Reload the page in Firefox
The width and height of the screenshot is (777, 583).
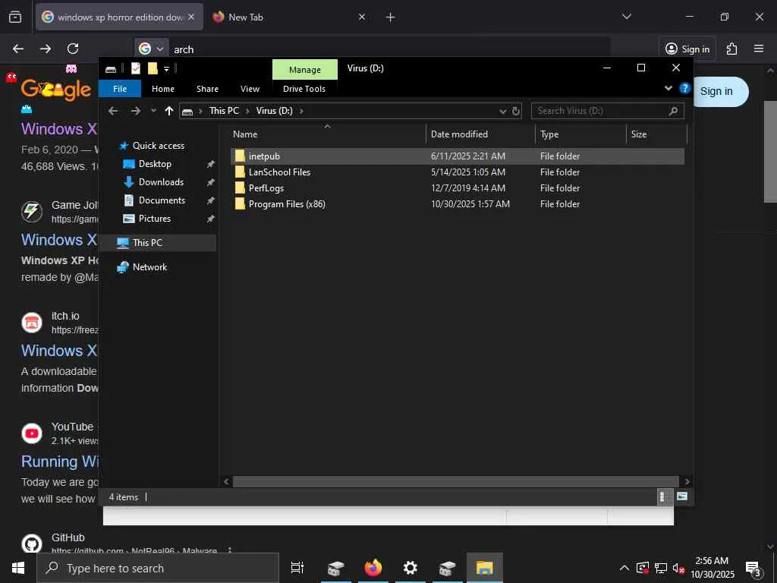click(x=73, y=49)
